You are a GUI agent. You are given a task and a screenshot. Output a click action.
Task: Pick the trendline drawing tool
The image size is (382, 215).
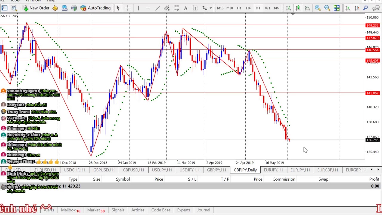coord(157,8)
